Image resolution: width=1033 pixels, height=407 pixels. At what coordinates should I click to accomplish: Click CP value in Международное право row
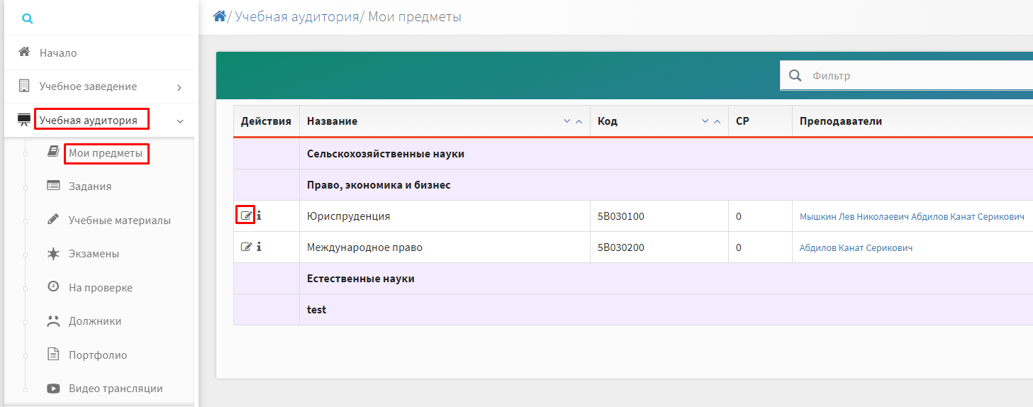tap(739, 247)
